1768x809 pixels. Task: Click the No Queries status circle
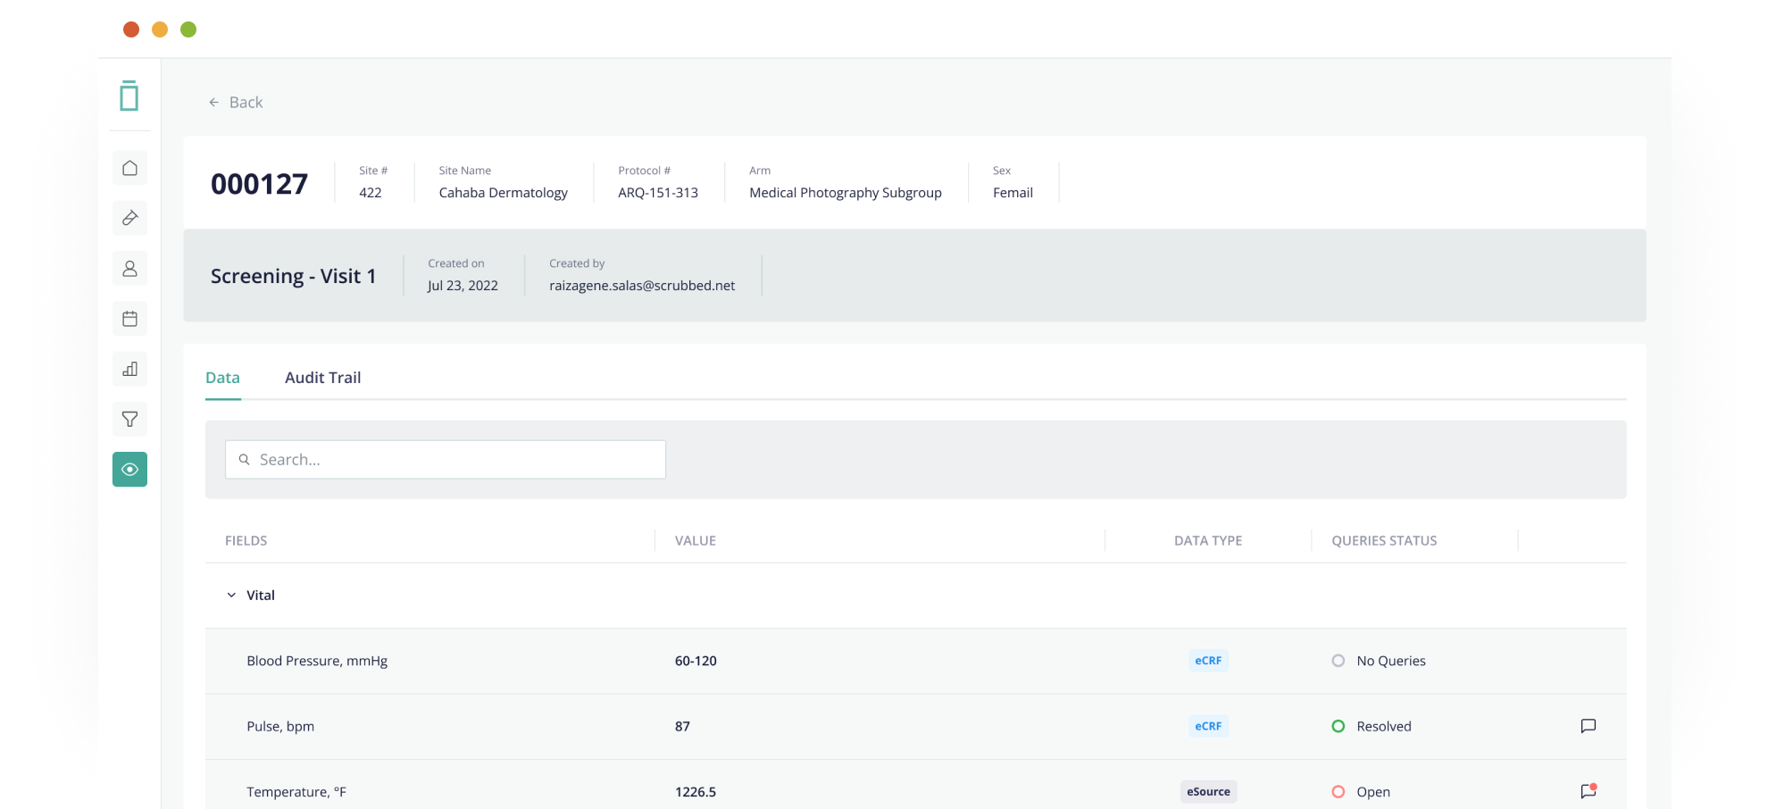pyautogui.click(x=1338, y=661)
